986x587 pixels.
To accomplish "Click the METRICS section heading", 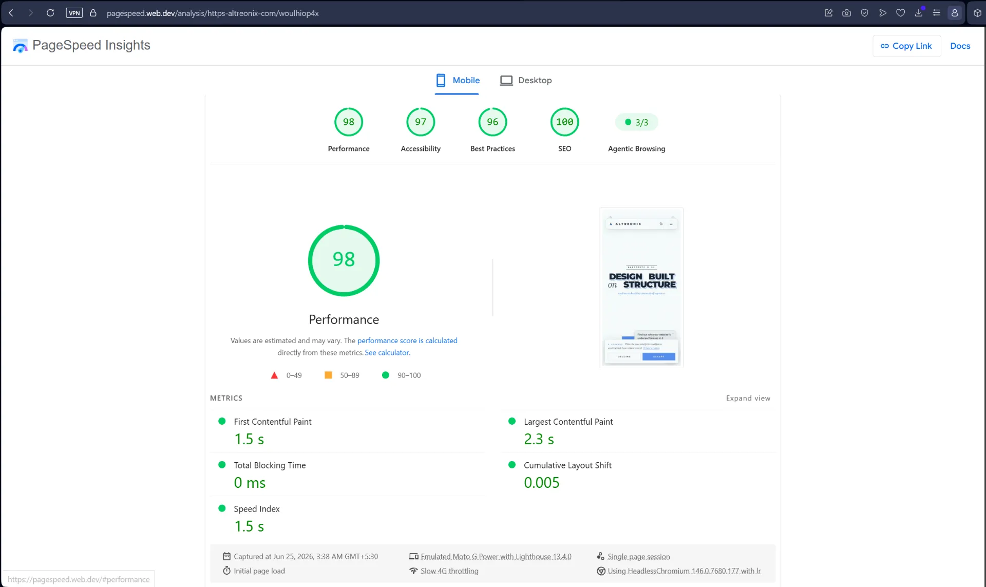I will (226, 398).
